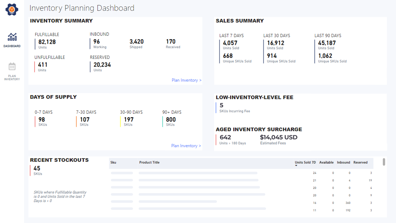Click the stockouts table scrollbar thumb
396x223 pixels.
384,162
